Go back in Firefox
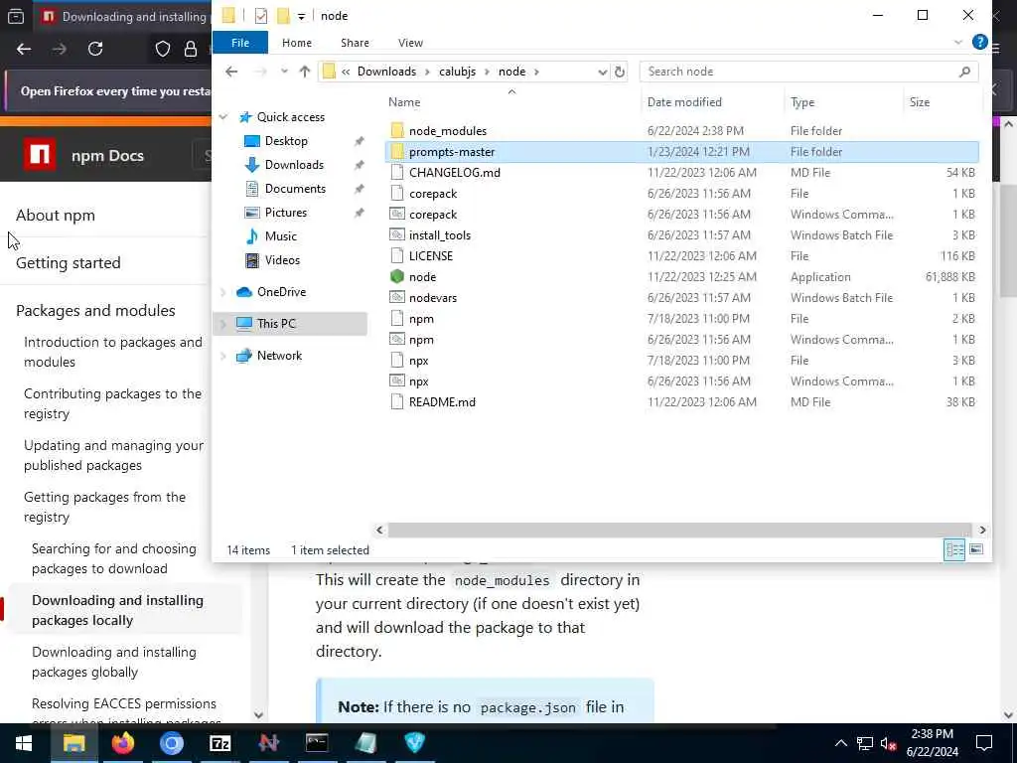The width and height of the screenshot is (1017, 763). pyautogui.click(x=24, y=49)
